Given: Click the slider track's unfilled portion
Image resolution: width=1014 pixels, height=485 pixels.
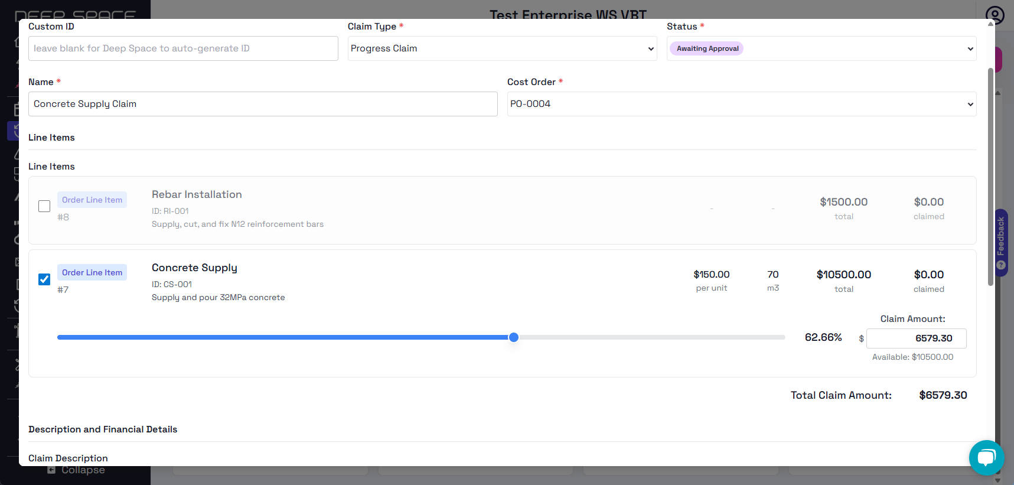Looking at the screenshot, I should 652,337.
